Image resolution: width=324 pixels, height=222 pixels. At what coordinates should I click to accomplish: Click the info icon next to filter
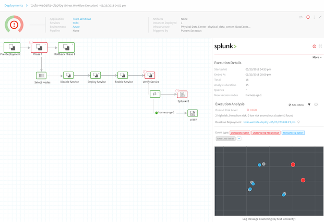316,104
